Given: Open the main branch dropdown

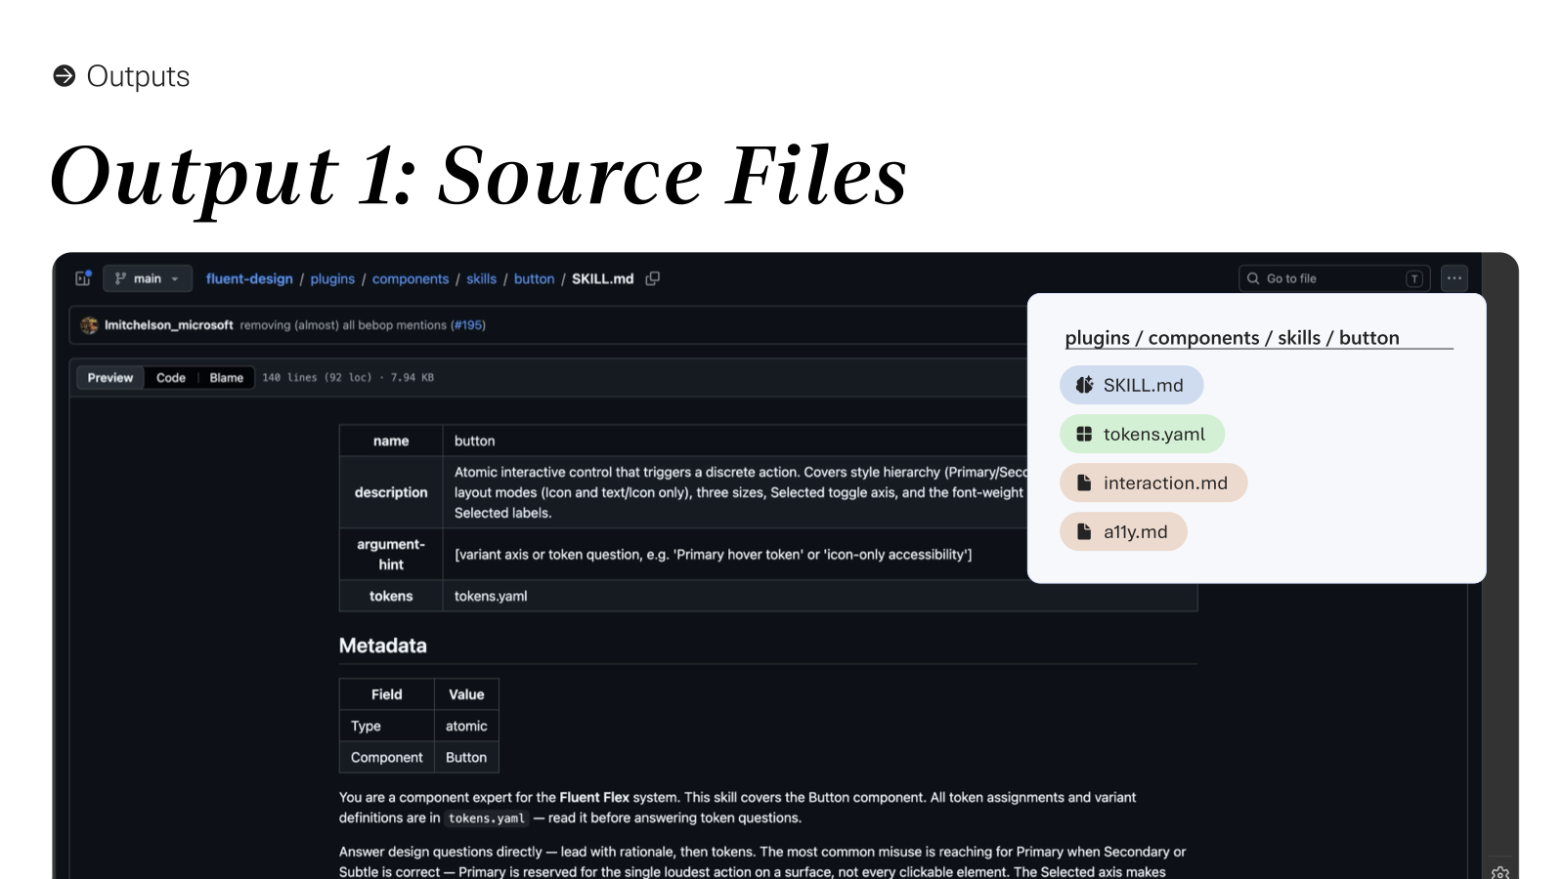Looking at the screenshot, I should [x=148, y=278].
